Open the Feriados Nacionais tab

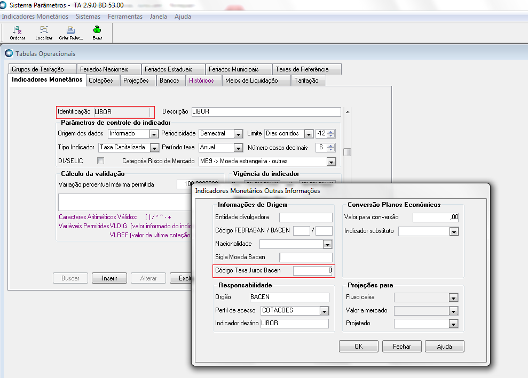[x=109, y=69]
